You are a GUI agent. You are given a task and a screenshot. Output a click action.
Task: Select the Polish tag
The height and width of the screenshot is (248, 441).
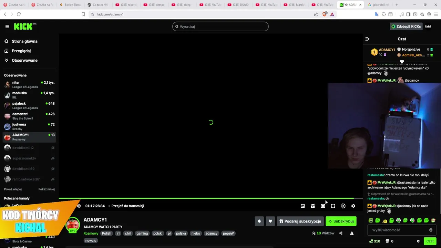click(106, 233)
